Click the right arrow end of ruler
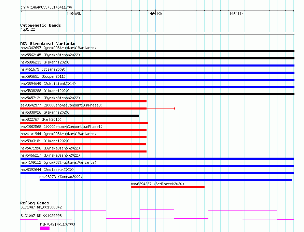 coord(293,11)
